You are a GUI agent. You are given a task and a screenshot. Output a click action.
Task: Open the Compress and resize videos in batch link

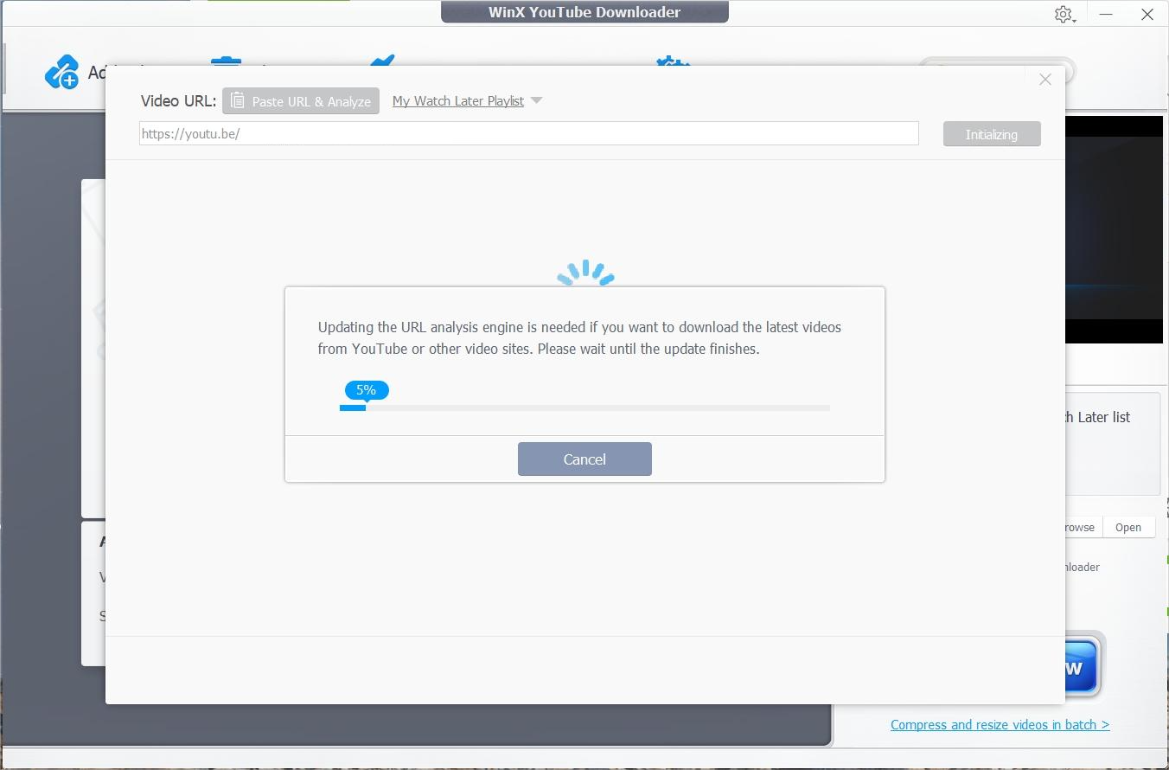[x=1000, y=724]
